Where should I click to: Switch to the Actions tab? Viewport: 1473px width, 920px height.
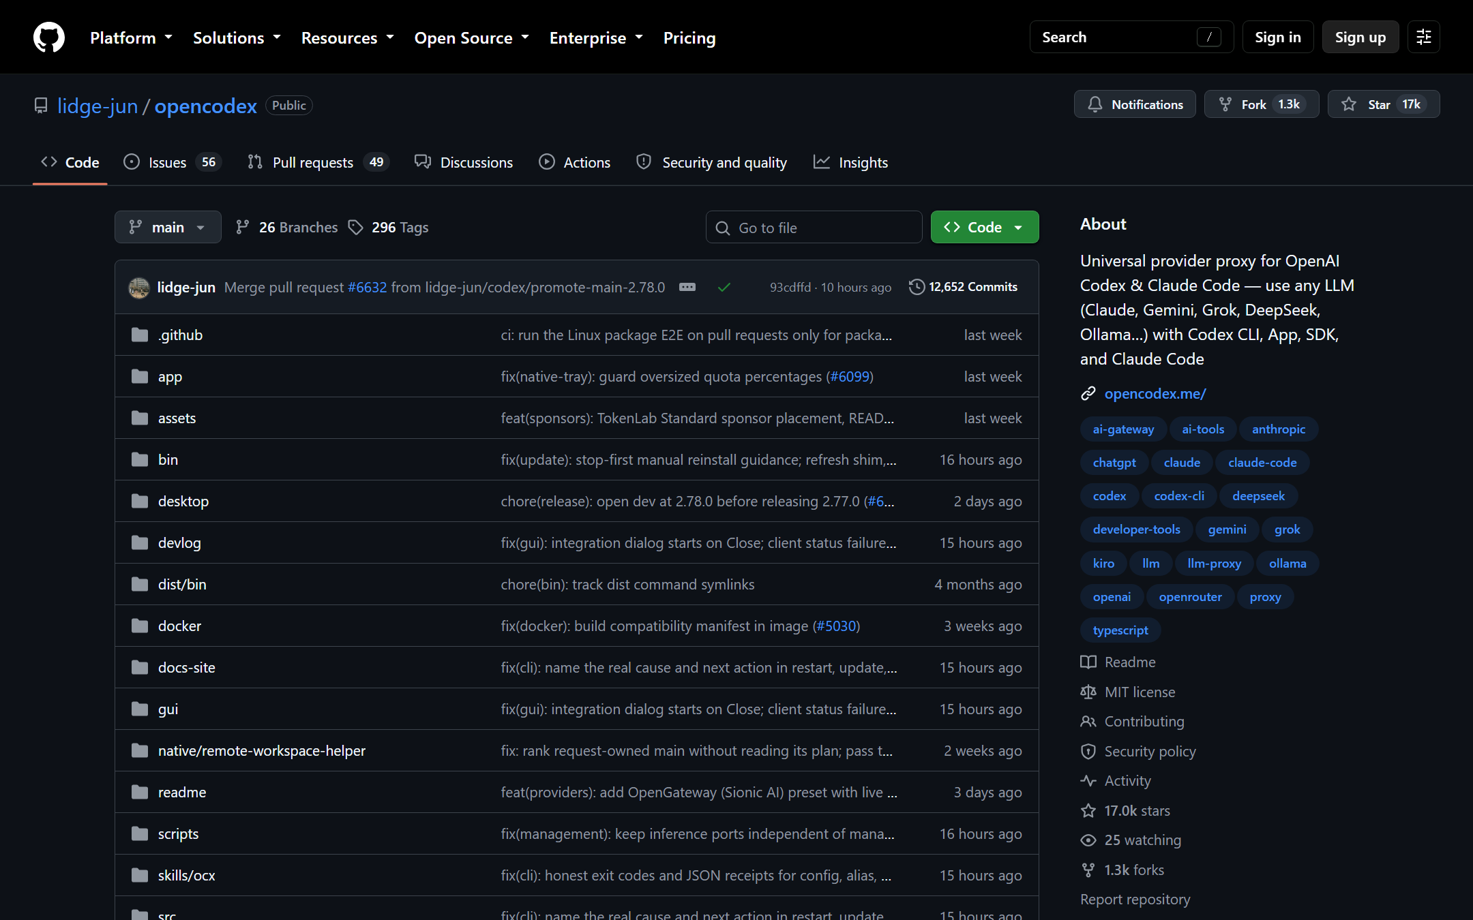click(x=575, y=162)
